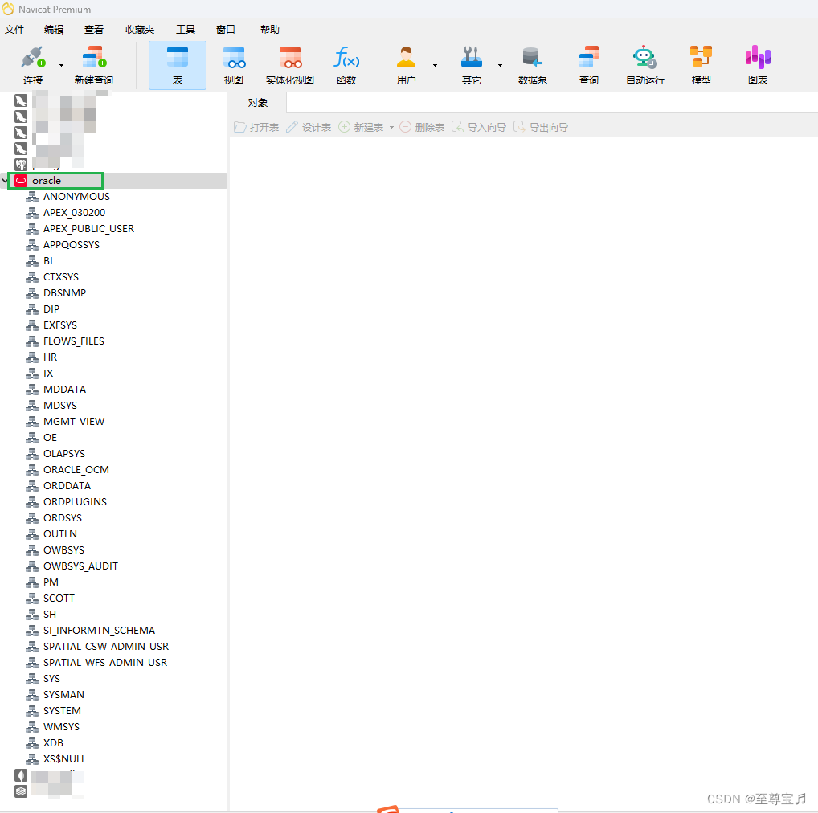The width and height of the screenshot is (818, 813).
Task: Click the User (用户) icon
Action: point(406,57)
